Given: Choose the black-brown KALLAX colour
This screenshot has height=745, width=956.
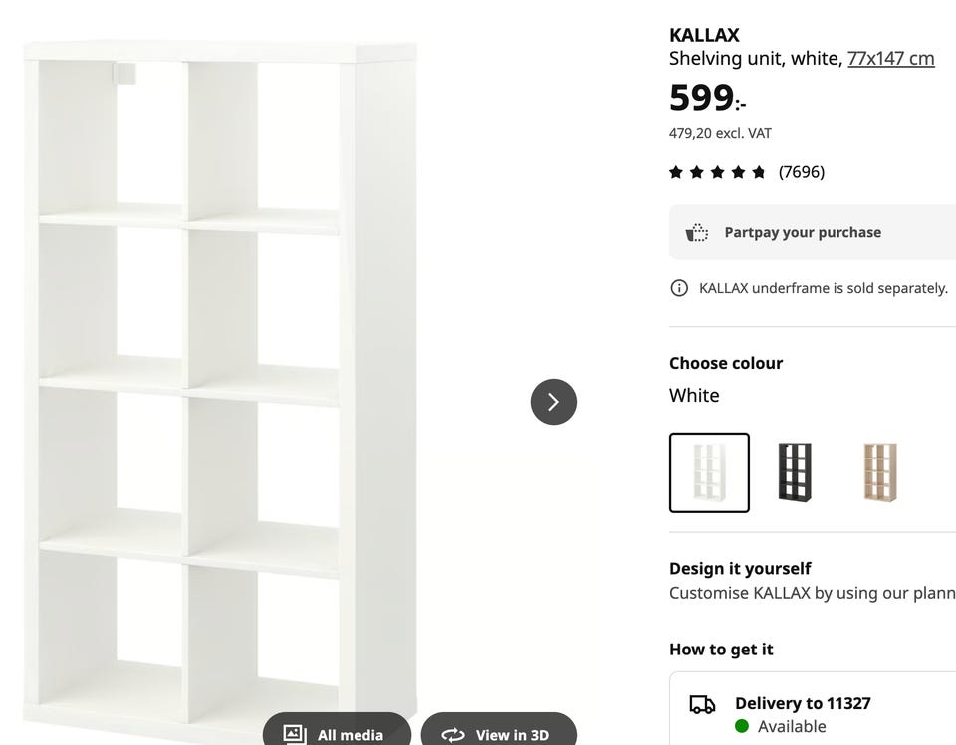Looking at the screenshot, I should (x=795, y=472).
